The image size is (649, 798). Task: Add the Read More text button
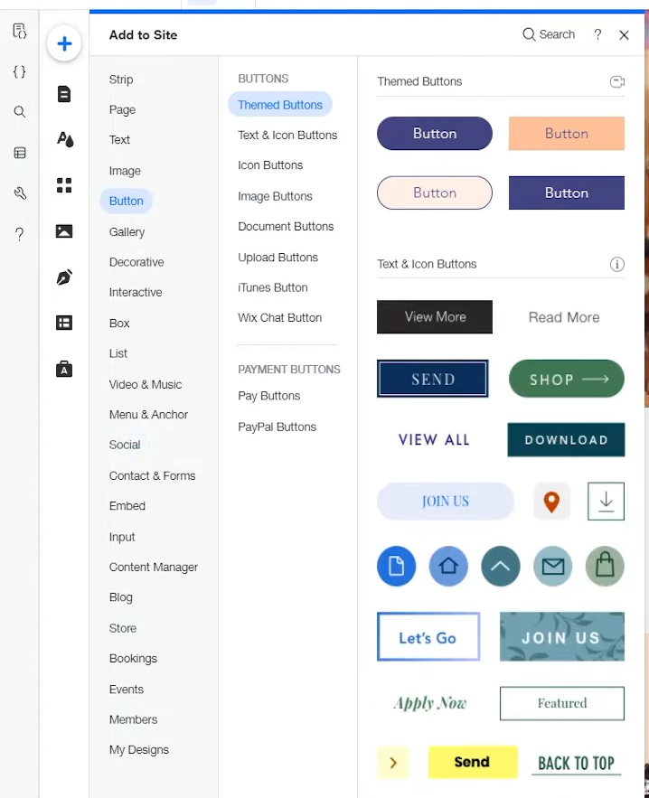564,317
